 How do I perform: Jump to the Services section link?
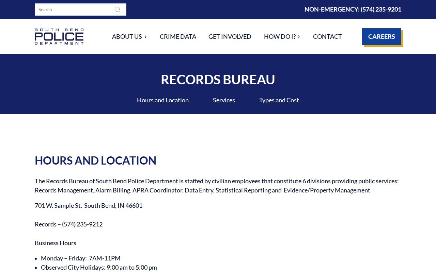224,100
